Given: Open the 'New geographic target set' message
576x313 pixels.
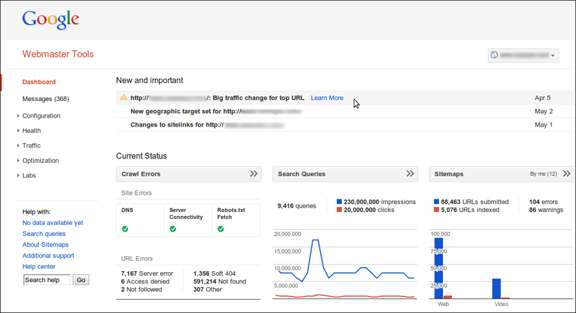Looking at the screenshot, I should [217, 111].
